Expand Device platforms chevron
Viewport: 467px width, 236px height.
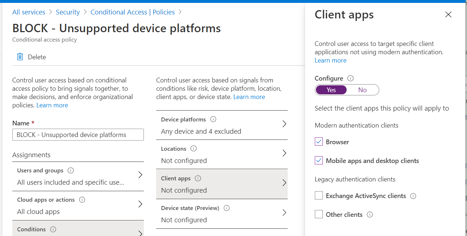pyautogui.click(x=284, y=124)
